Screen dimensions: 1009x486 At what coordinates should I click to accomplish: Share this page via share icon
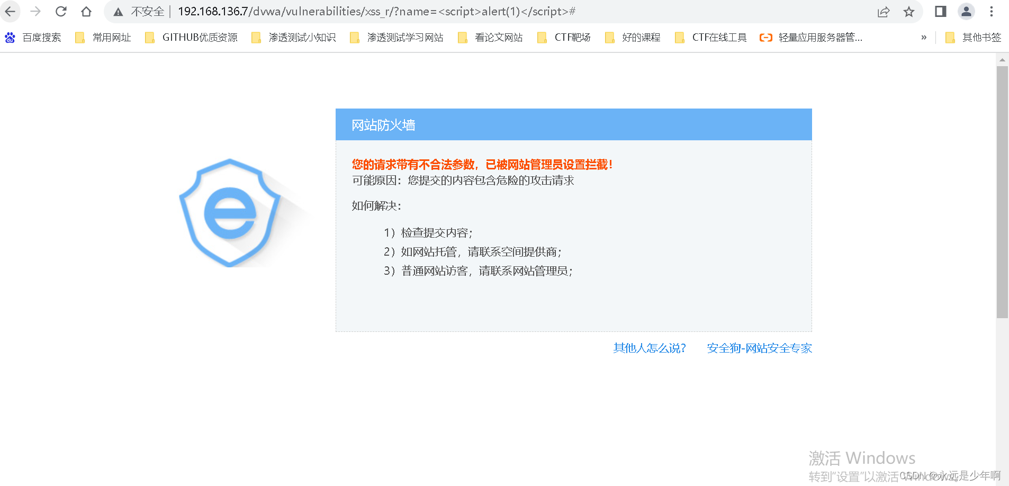click(884, 12)
